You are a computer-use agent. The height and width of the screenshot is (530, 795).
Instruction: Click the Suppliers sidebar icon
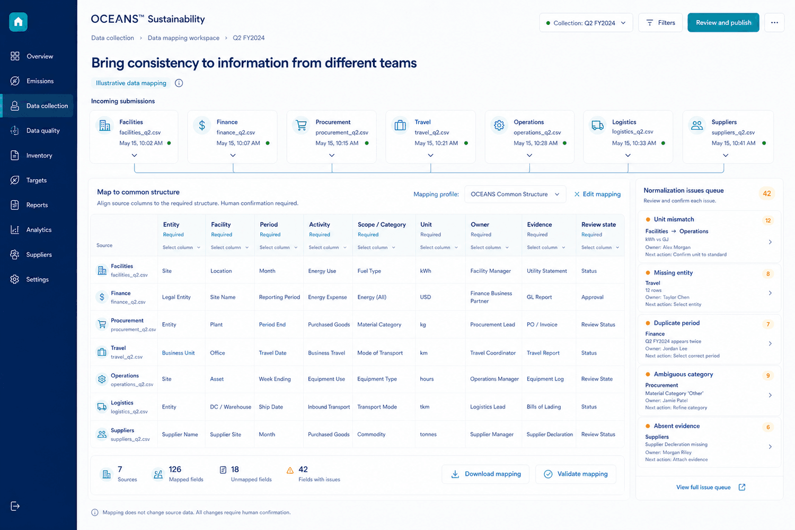click(x=15, y=254)
